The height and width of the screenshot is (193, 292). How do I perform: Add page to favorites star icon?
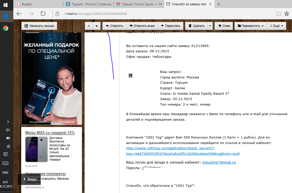[286, 14]
